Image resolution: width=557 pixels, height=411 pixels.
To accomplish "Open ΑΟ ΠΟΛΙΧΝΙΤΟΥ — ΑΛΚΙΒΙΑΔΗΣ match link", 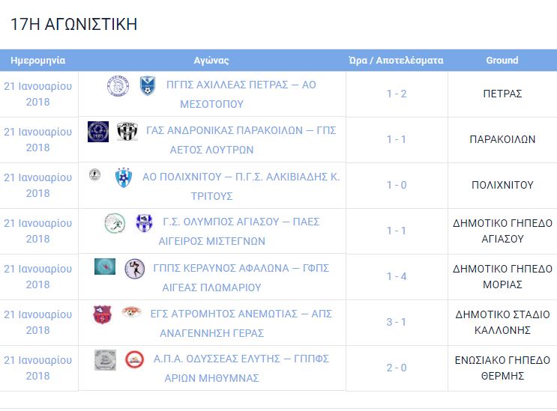I will coord(241,186).
